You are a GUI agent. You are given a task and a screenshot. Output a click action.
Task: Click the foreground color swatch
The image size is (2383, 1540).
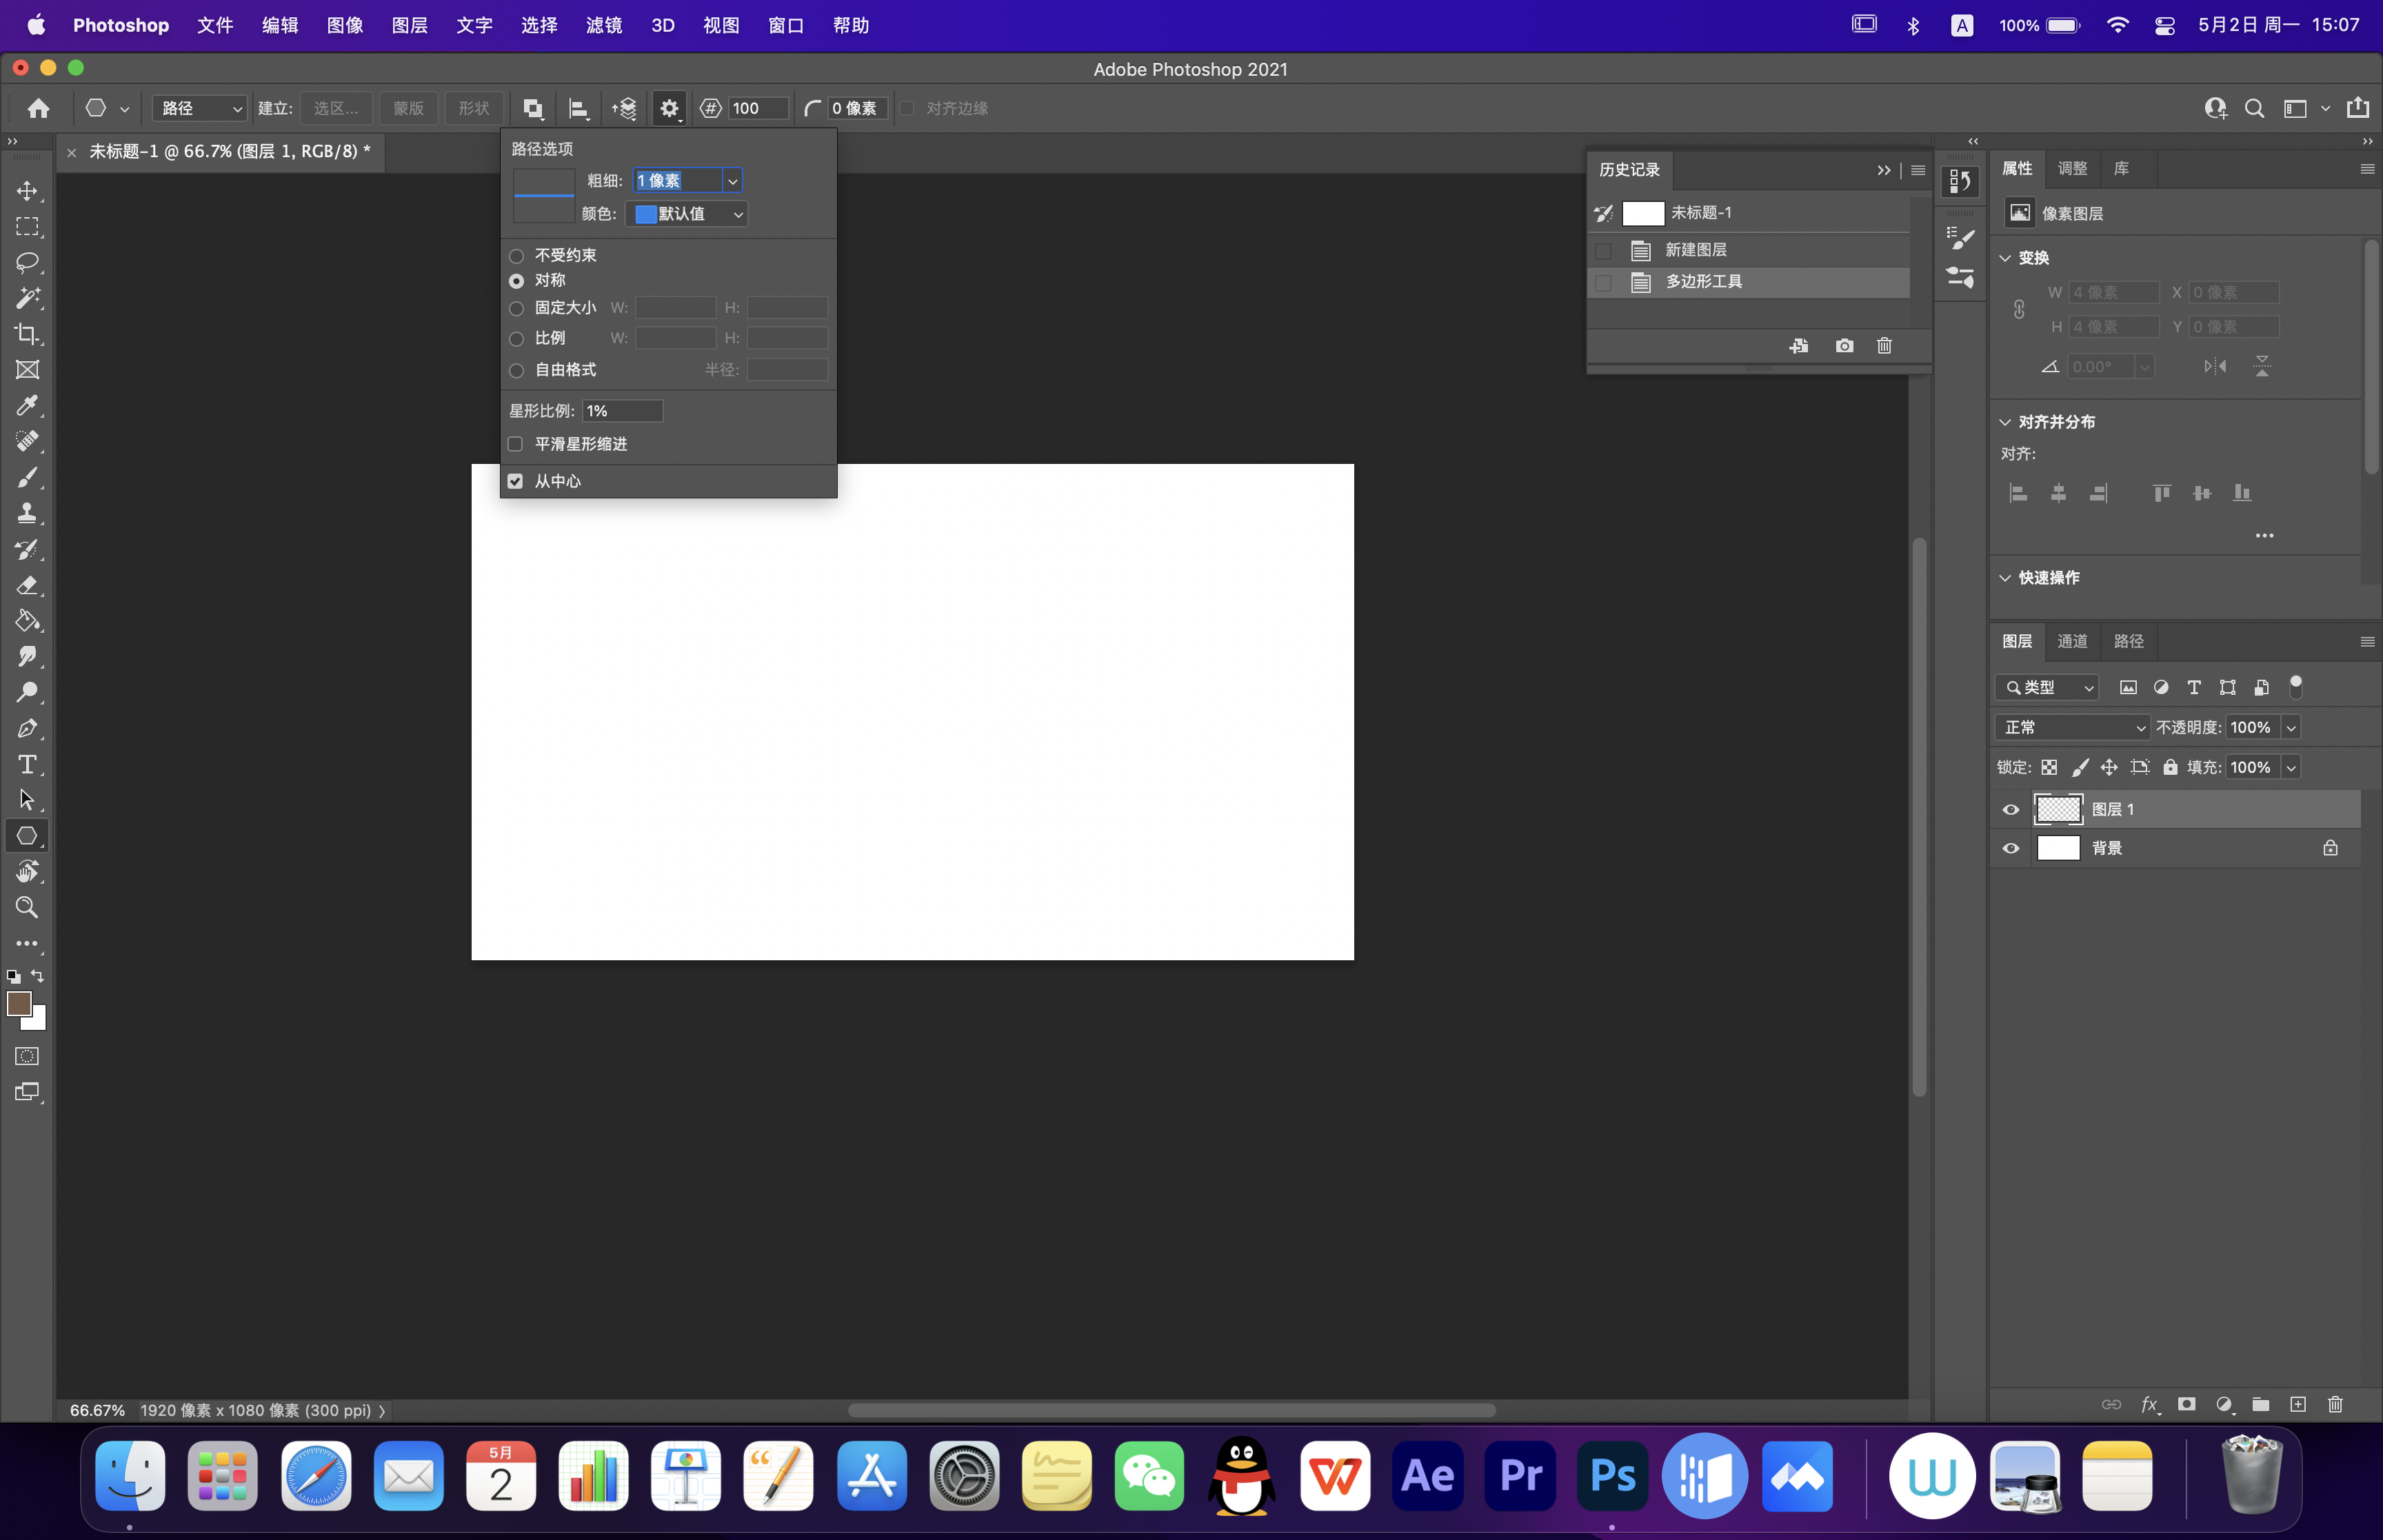(x=18, y=1003)
